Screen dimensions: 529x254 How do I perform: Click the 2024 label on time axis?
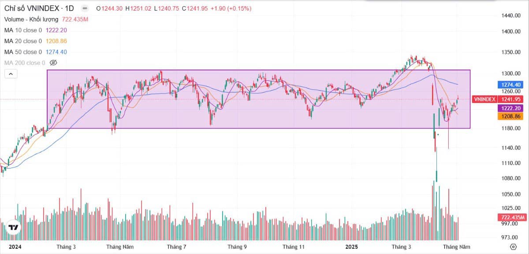(15, 247)
